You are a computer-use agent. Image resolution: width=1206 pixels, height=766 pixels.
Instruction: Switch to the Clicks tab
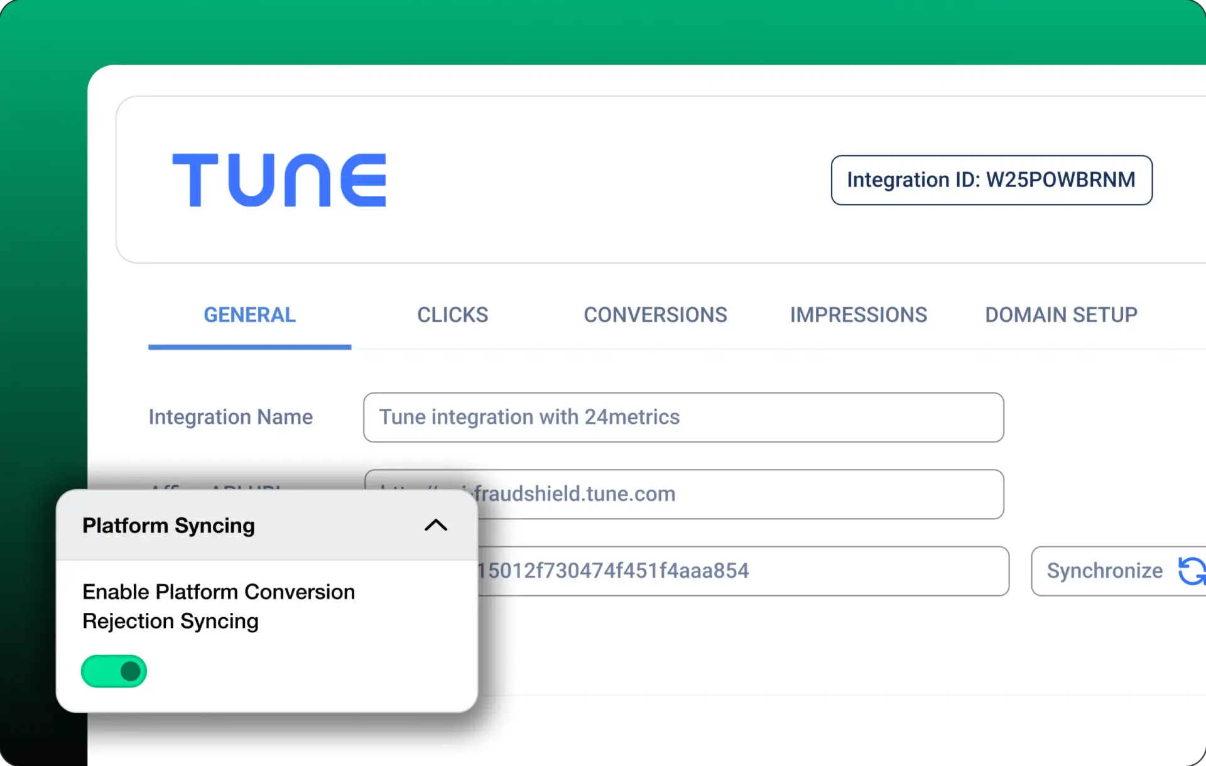coord(452,315)
